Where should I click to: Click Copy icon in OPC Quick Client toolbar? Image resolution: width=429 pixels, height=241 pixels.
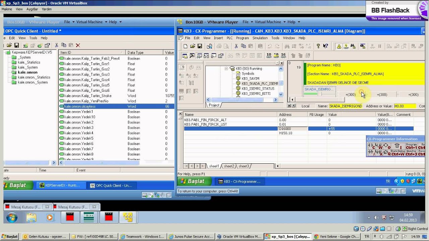(64, 45)
